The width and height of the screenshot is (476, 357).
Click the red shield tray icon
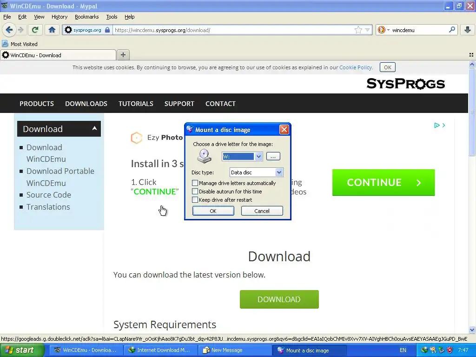click(450, 350)
